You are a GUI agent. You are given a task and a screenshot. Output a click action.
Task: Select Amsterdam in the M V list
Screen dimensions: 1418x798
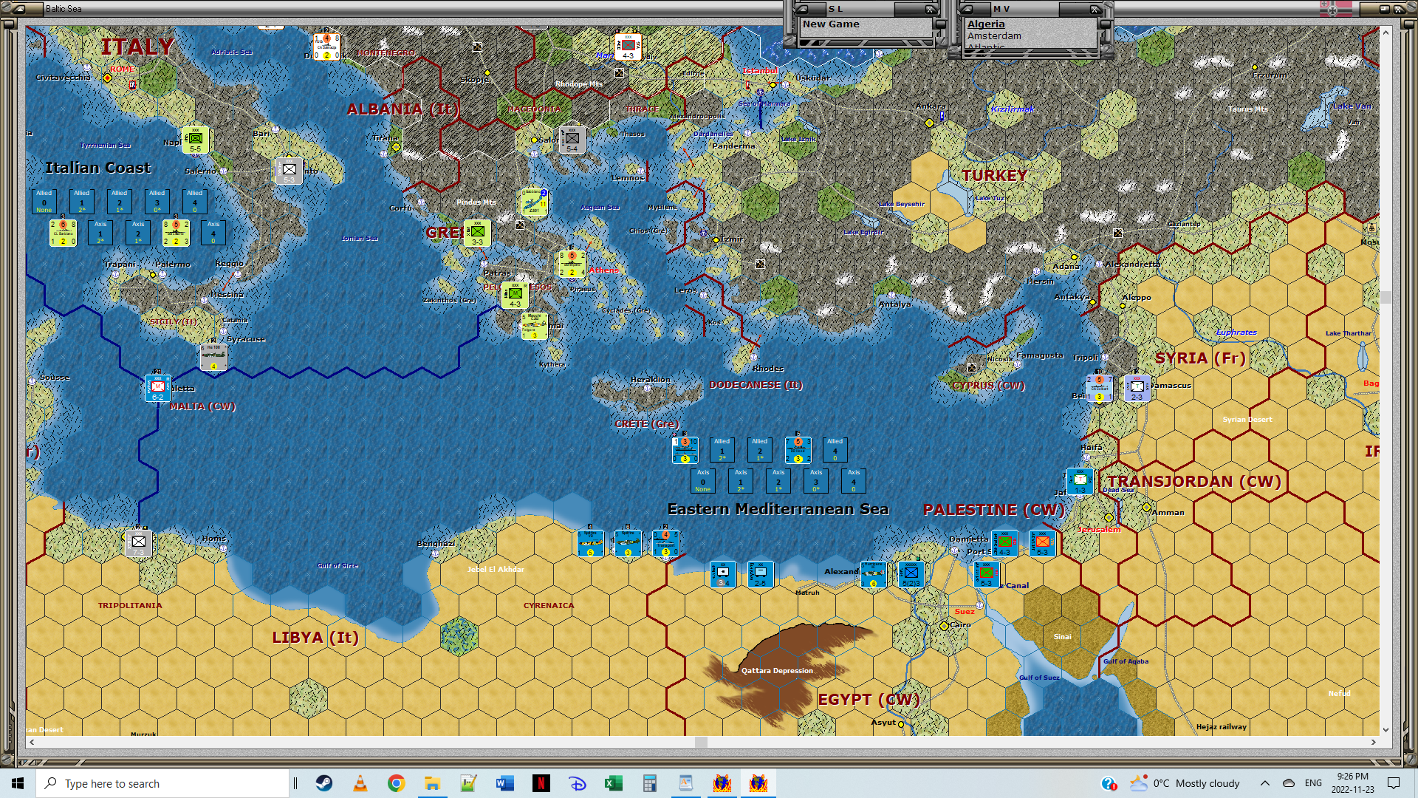pos(994,35)
